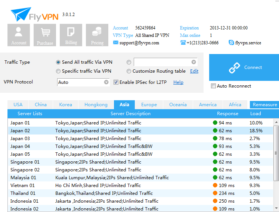The width and height of the screenshot is (279, 212).
Task: Click the orange status dot for Thailand 01
Action: (x=215, y=193)
